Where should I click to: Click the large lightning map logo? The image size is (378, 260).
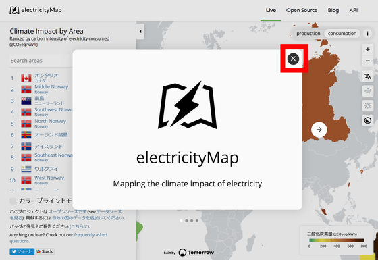(x=188, y=105)
